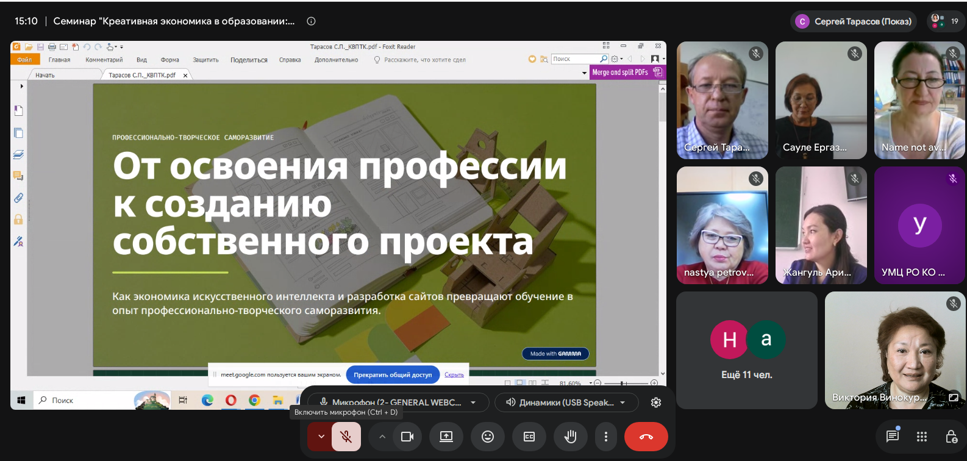Click the УМЦ РО КО participant tile
Viewport: 967px width, 461px height.
[920, 226]
